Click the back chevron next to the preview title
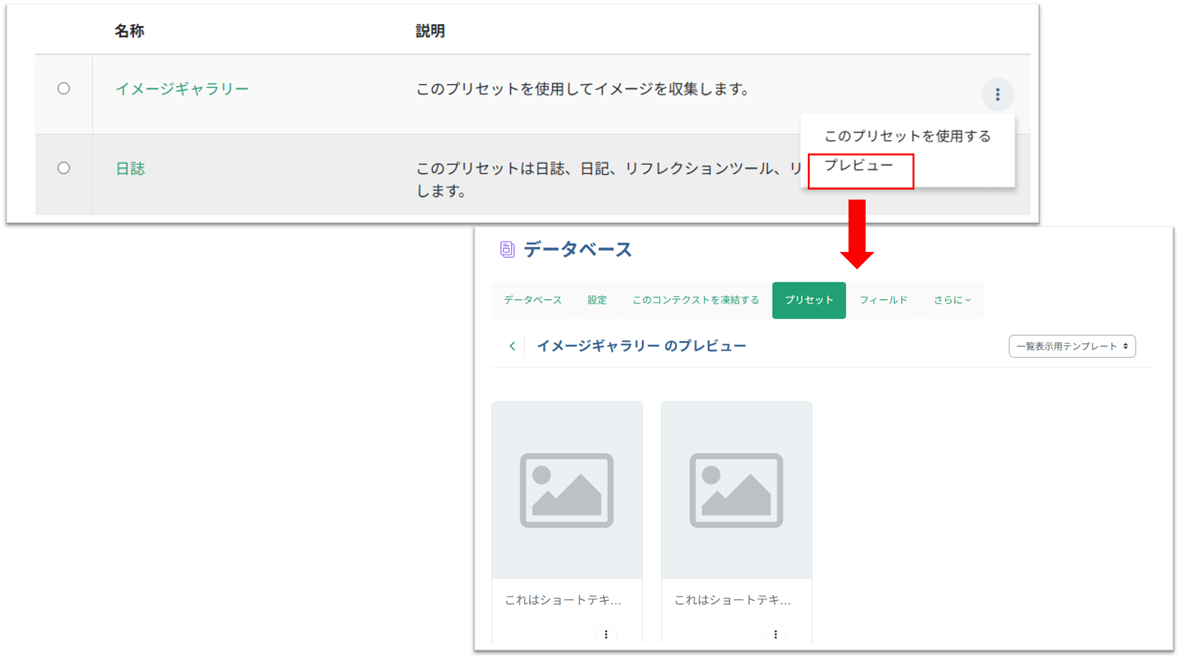Viewport: 1180px width, 659px height. point(512,346)
